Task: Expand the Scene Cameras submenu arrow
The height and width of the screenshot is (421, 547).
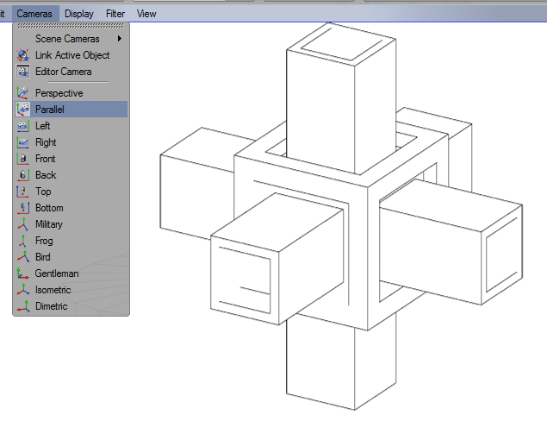Action: pyautogui.click(x=120, y=39)
